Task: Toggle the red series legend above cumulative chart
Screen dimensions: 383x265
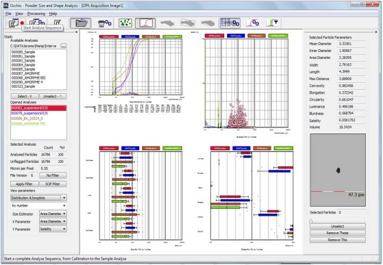Action: point(109,36)
